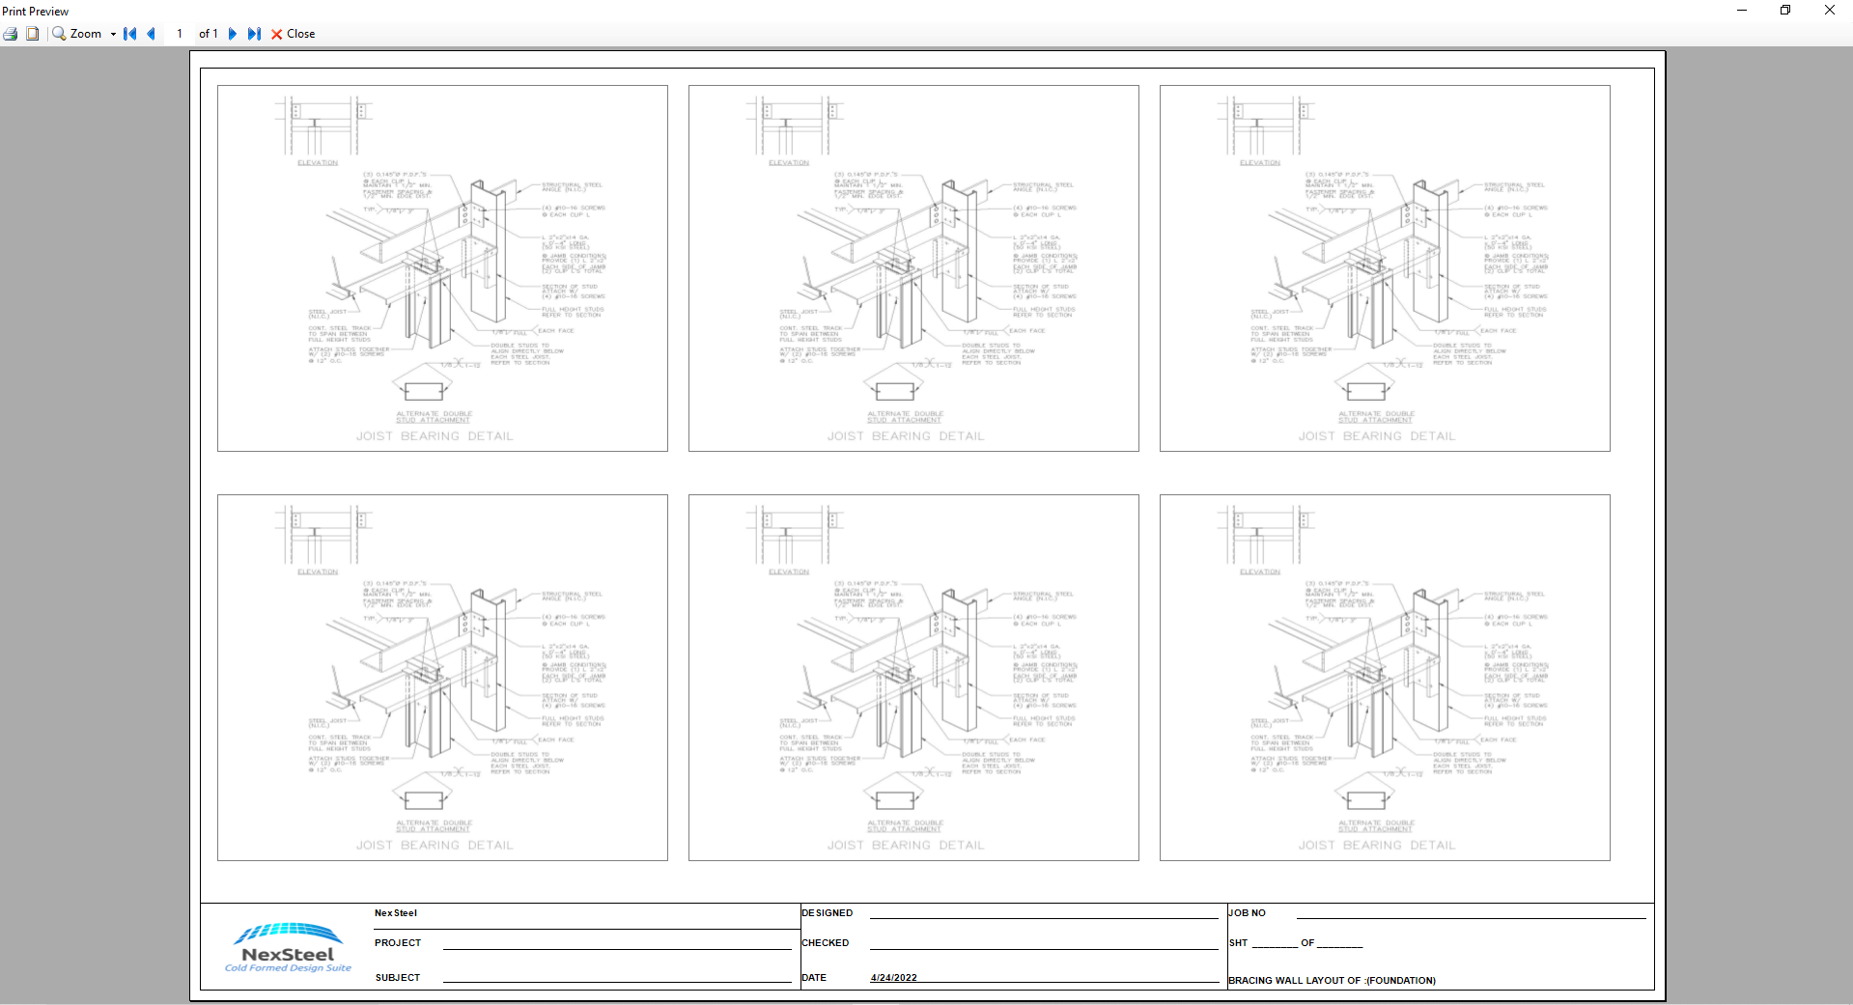Click the page number field
Image resolution: width=1853 pixels, height=1005 pixels.
point(180,34)
